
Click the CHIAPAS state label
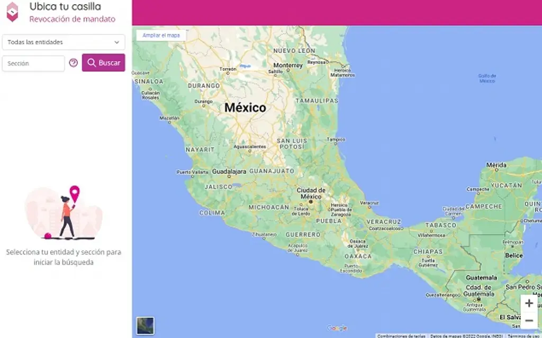(x=428, y=252)
